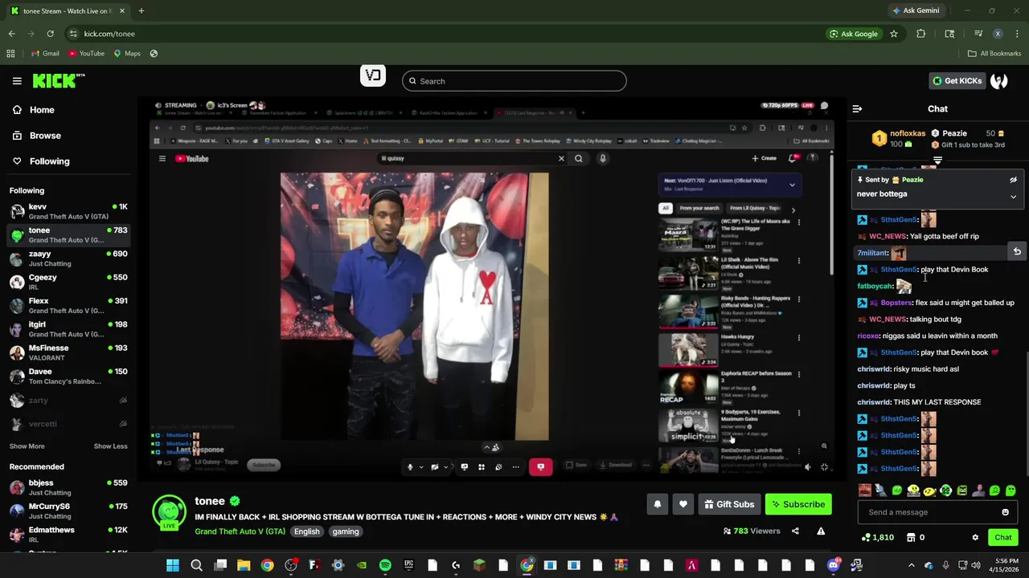Viewport: 1029px width, 578px height.
Task: Toggle fullscreen on the stream player
Action: click(x=824, y=466)
